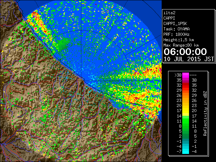Pick the bright green 11 dBZ legend band
The image size is (216, 162).
point(186,121)
